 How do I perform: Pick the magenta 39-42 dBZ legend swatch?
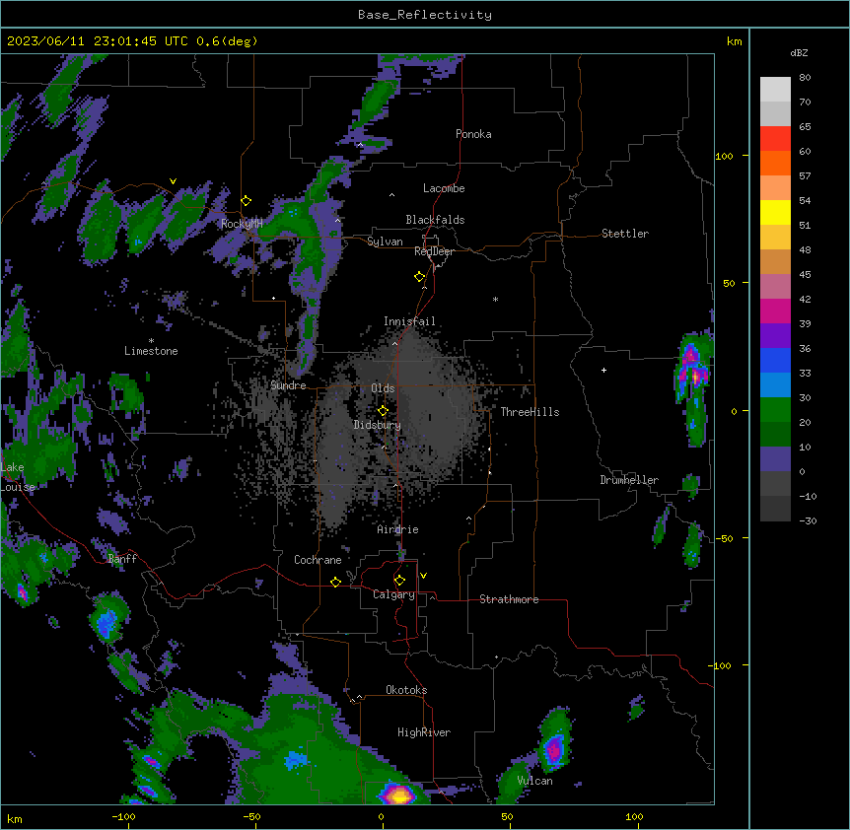point(775,311)
